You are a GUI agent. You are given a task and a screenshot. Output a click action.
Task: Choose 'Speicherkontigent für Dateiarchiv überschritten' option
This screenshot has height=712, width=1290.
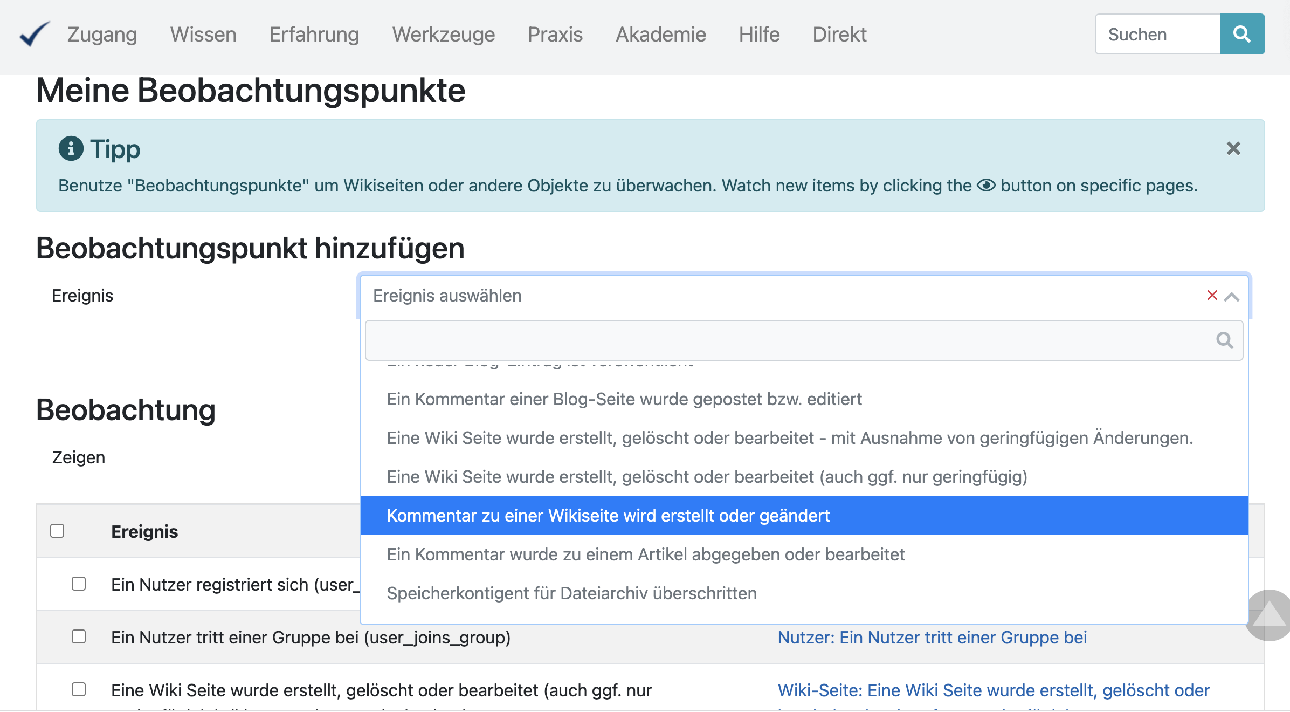point(571,593)
